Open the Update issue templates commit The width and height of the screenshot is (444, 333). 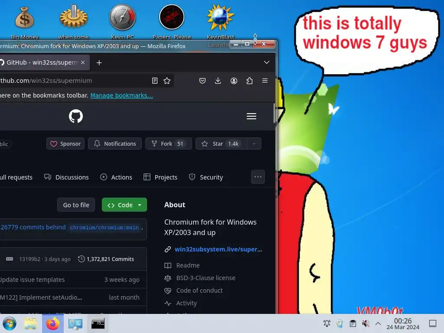click(32, 280)
